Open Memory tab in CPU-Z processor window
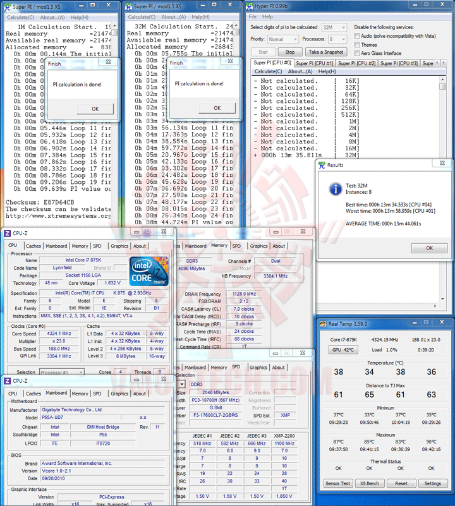 [x=80, y=246]
